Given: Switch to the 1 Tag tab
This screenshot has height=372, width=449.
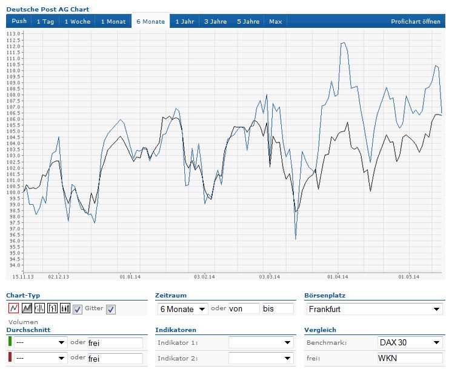Looking at the screenshot, I should coord(45,21).
